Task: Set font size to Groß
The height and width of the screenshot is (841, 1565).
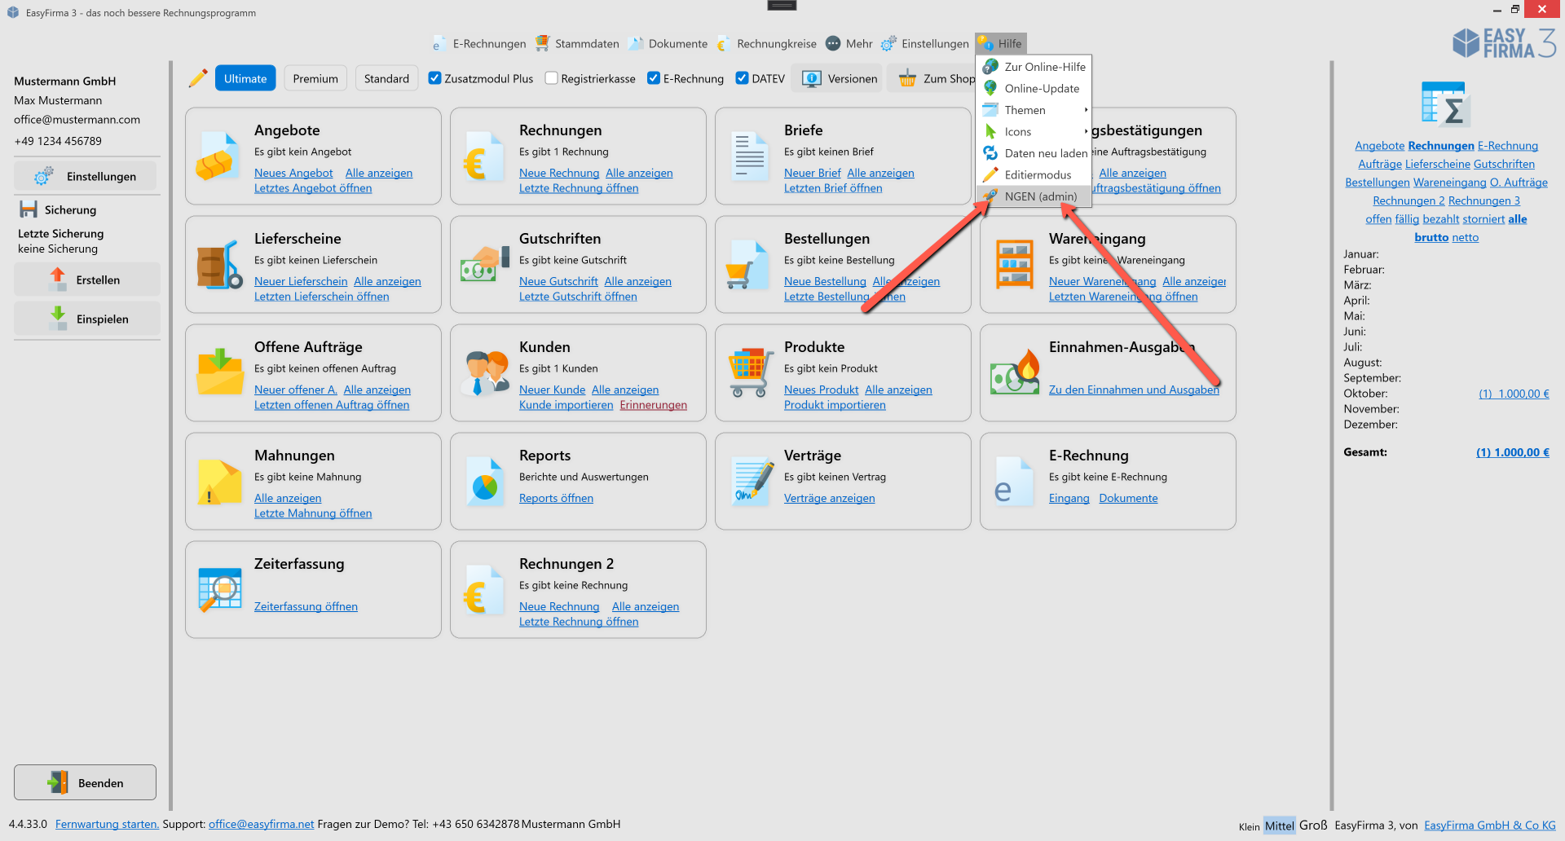Action: 1312,826
